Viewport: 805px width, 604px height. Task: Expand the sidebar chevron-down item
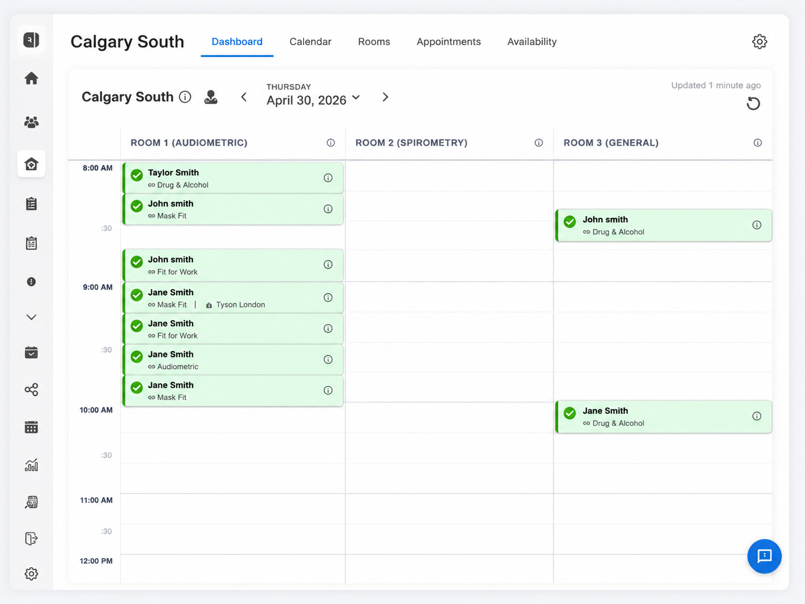32,317
